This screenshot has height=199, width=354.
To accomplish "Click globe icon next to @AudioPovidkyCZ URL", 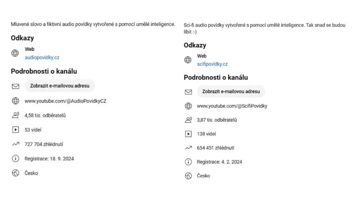I will [16, 101].
